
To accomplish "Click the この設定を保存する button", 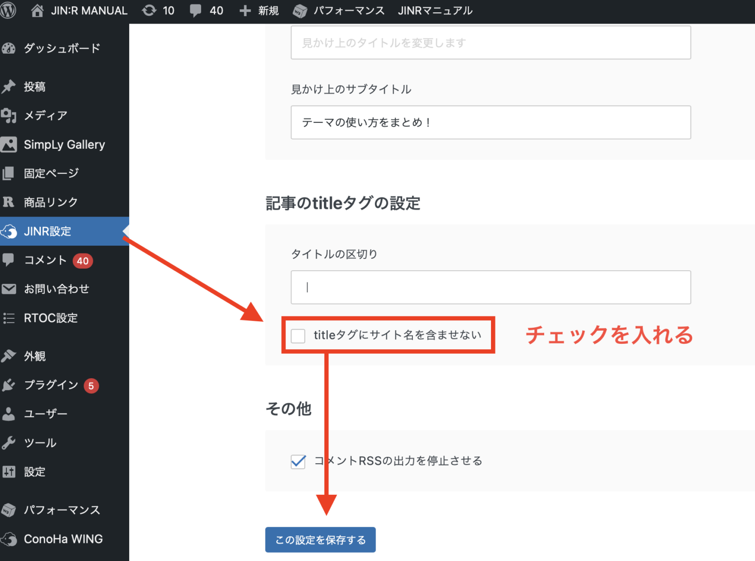I will [x=320, y=540].
